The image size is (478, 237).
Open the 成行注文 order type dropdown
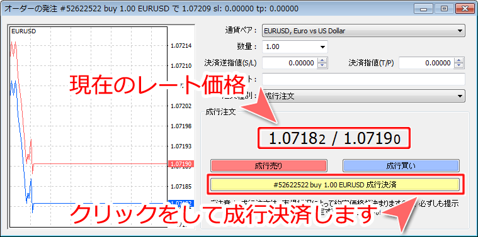[x=363, y=96]
